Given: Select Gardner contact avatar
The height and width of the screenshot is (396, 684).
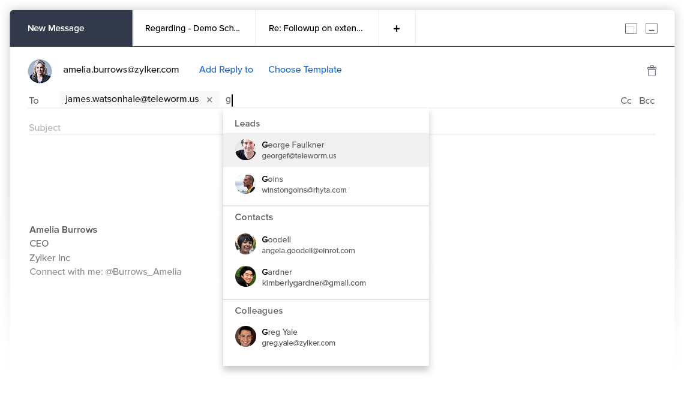Looking at the screenshot, I should (x=245, y=277).
